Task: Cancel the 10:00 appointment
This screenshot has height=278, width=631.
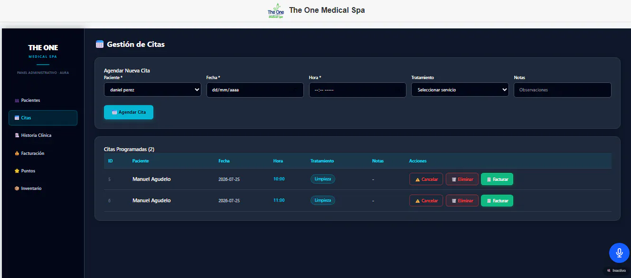Action: pos(426,179)
